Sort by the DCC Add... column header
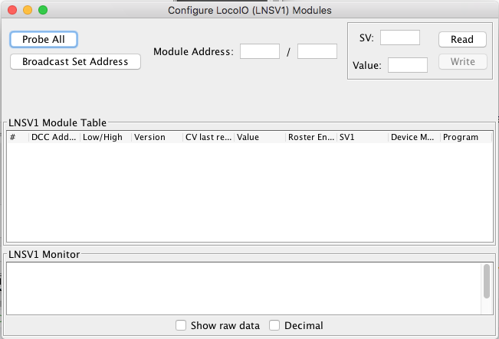Image resolution: width=499 pixels, height=339 pixels. [x=54, y=137]
